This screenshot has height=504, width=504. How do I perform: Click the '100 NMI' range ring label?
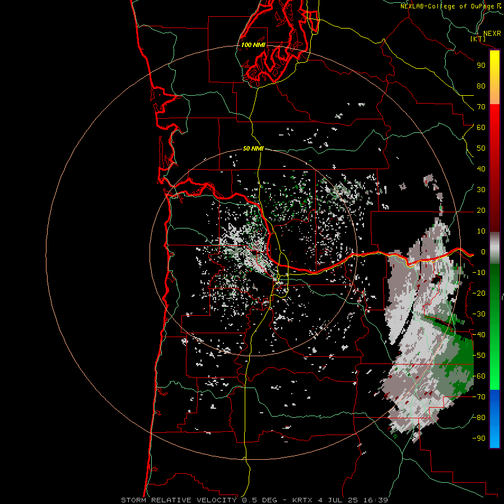click(253, 45)
